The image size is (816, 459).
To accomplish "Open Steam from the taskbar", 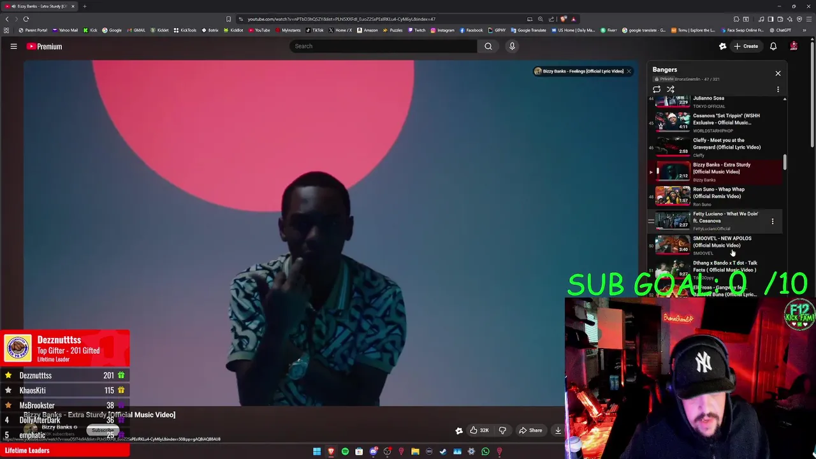I will [x=443, y=451].
